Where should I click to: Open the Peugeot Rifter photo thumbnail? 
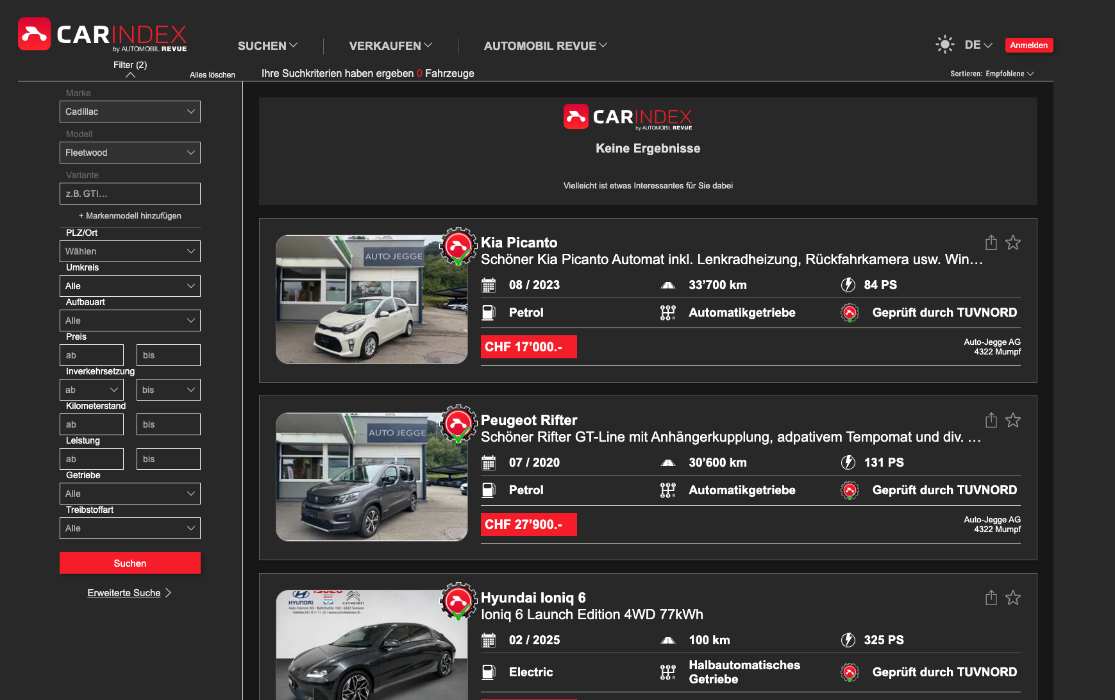click(372, 477)
